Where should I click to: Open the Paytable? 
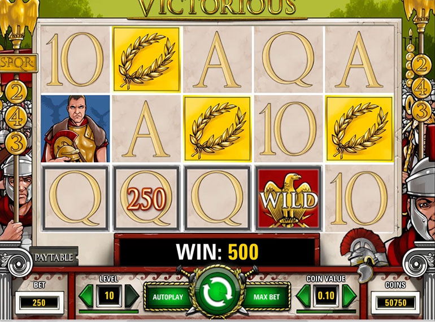coord(54,258)
